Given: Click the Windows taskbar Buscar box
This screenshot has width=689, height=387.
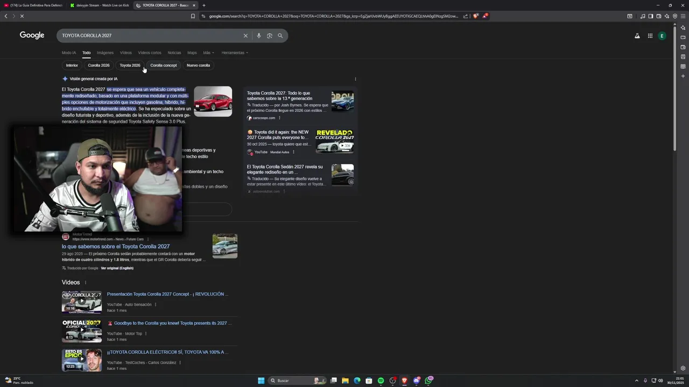Looking at the screenshot, I should pyautogui.click(x=296, y=381).
